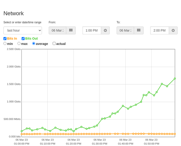Open the From time clock picker icon
The image size is (181, 146).
coord(105,30)
